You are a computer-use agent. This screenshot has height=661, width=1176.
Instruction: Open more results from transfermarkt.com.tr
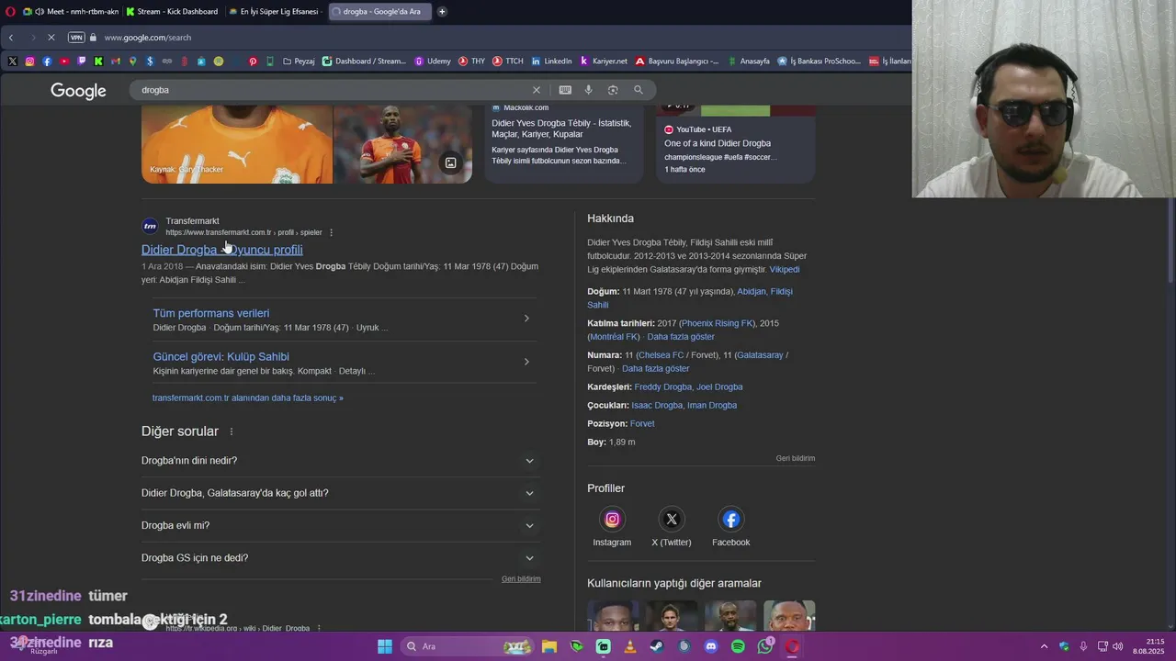(248, 398)
